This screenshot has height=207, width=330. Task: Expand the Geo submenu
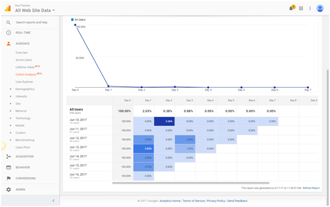[11, 103]
